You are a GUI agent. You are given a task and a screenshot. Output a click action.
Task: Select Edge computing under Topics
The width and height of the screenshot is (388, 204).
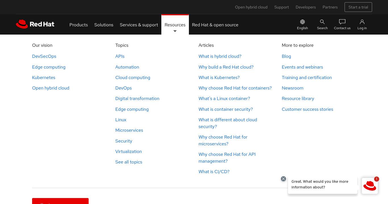pyautogui.click(x=132, y=109)
